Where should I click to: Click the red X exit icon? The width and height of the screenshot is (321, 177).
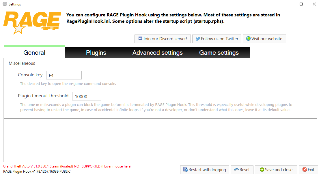pos(305,170)
